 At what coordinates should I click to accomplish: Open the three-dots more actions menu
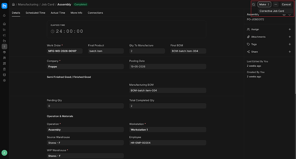[275, 5]
